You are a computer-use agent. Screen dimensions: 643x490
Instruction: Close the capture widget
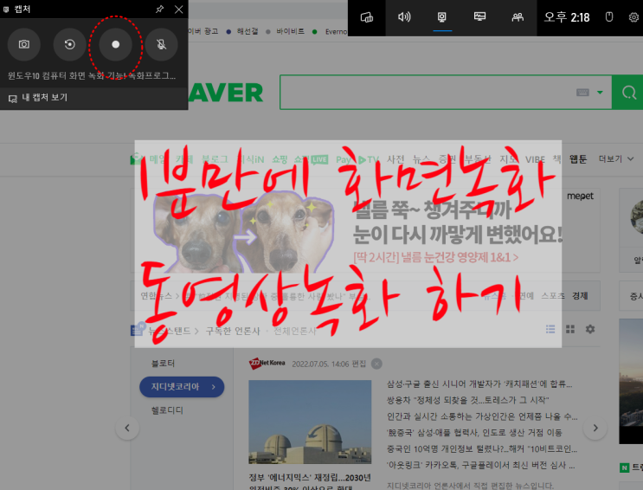point(179,9)
